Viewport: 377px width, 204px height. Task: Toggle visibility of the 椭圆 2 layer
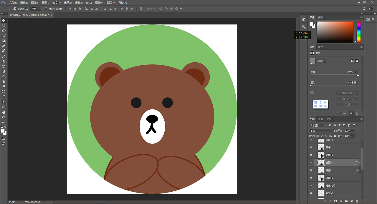[311, 170]
